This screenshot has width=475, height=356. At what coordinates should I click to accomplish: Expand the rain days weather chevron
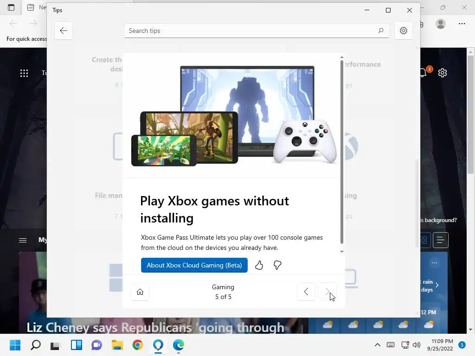click(437, 285)
